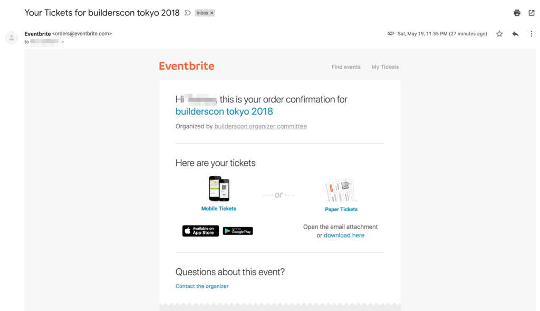Image resolution: width=540 pixels, height=311 pixels.
Task: Print this email with the printer icon
Action: pos(517,13)
